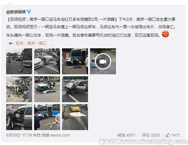
Task: Click the blue verified V badge
Action: coord(29,12)
